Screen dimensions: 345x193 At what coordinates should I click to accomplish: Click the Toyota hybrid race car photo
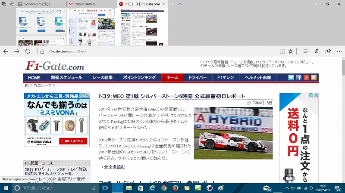233,133
